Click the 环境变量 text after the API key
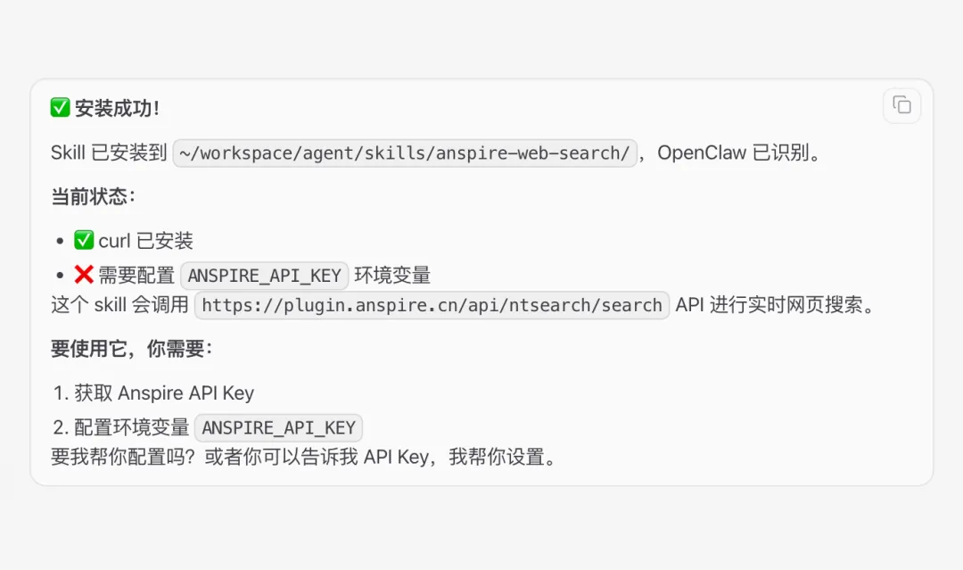 point(392,276)
